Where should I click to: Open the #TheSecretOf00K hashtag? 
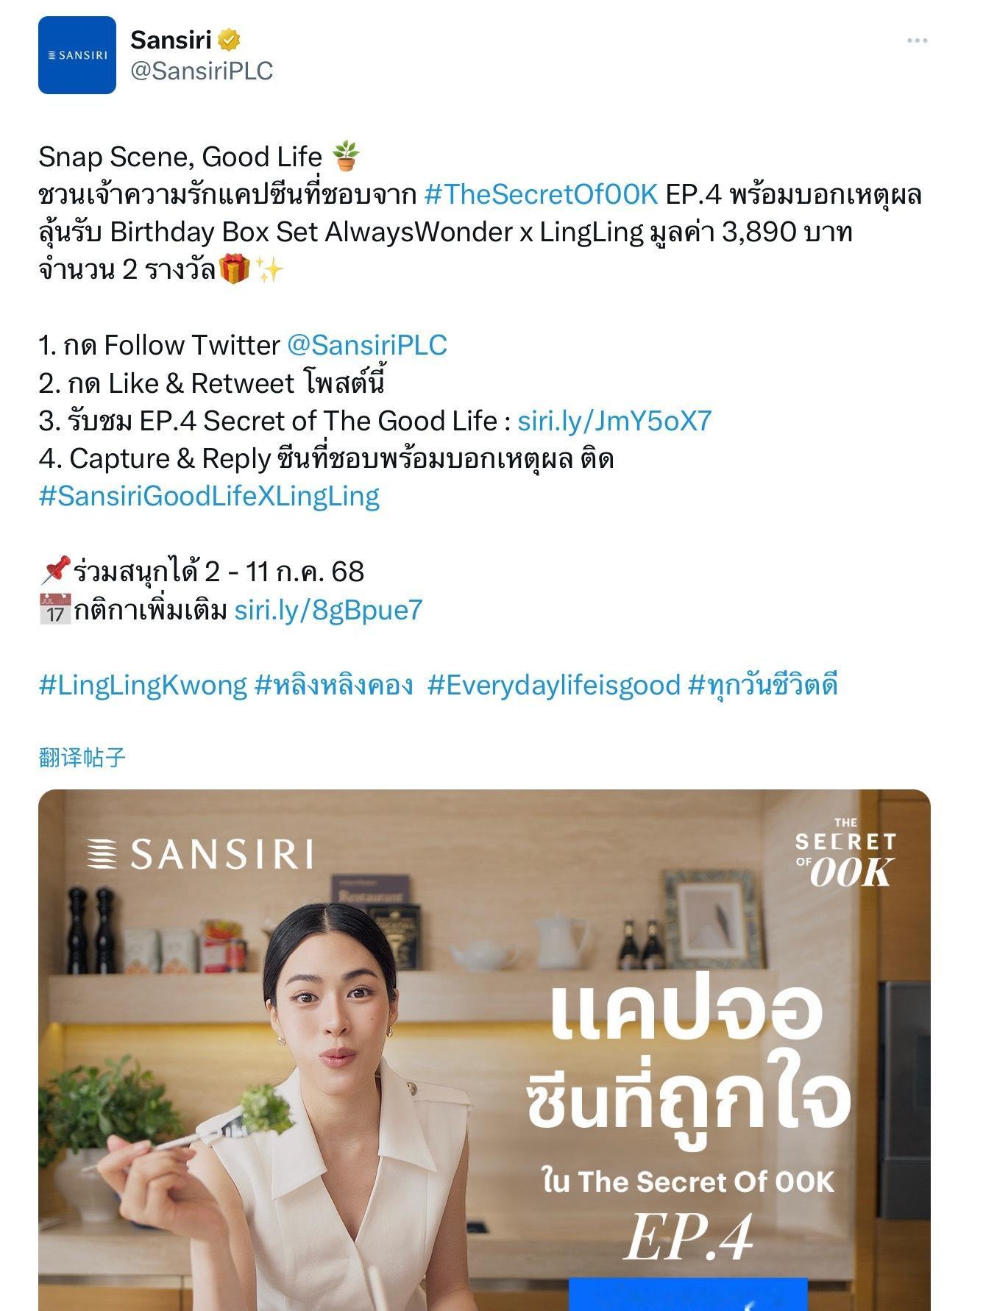coord(542,194)
